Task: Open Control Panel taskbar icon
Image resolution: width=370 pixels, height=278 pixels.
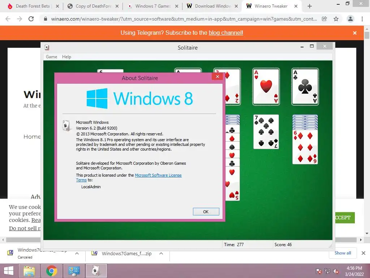Action: [x=74, y=271]
